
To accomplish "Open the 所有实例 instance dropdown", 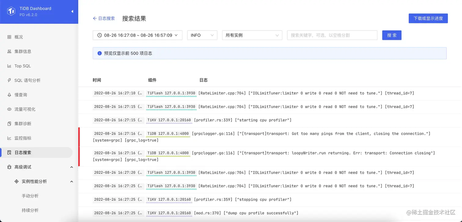I will pyautogui.click(x=252, y=35).
